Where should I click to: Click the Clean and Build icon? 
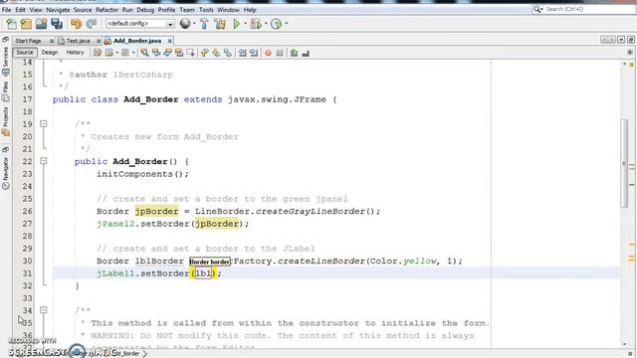point(220,24)
